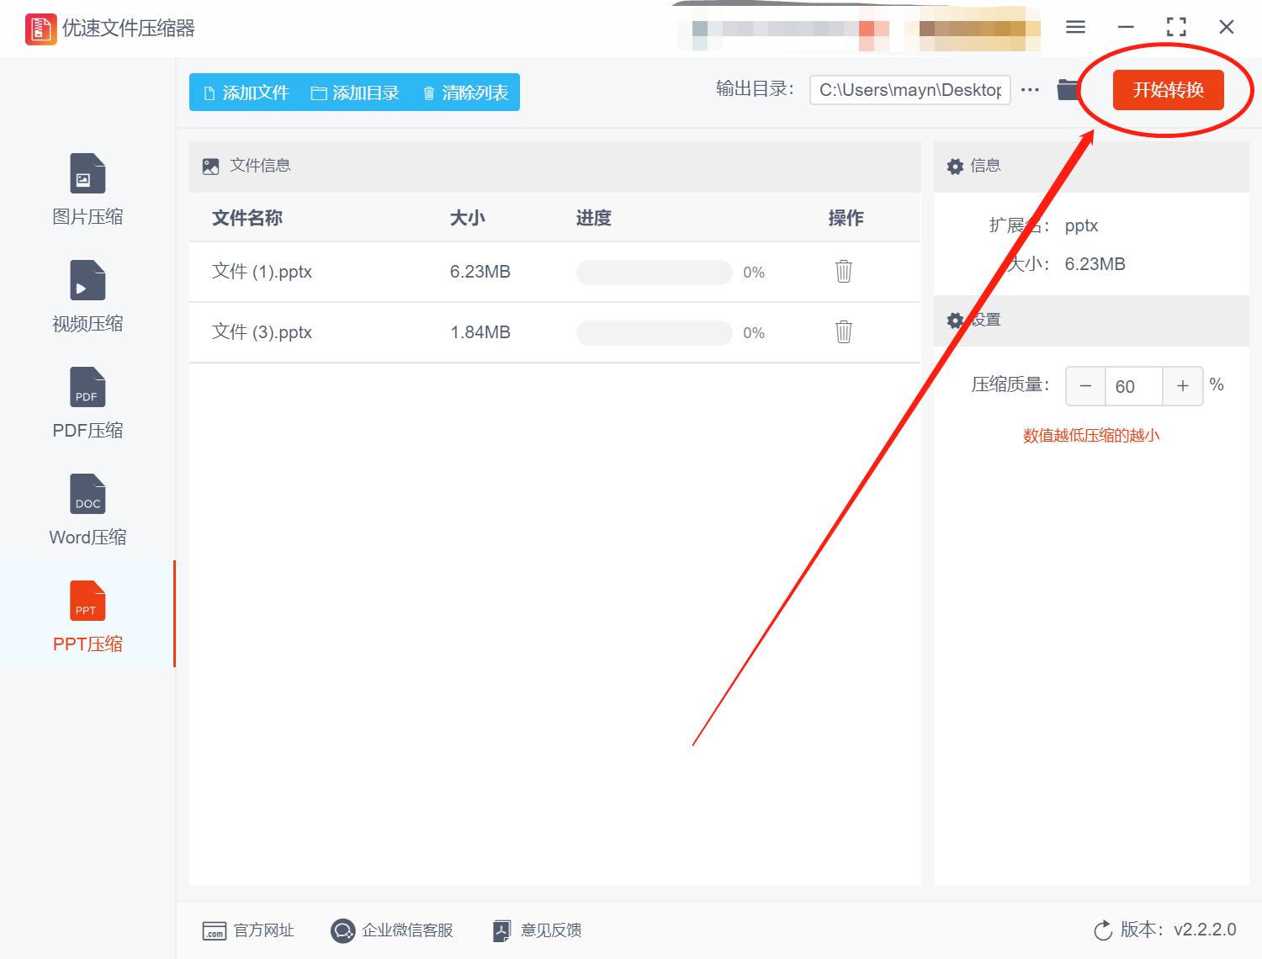Open the hamburger menu at top right

click(1074, 26)
